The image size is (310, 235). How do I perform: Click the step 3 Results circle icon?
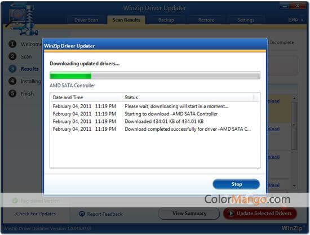click(x=12, y=69)
